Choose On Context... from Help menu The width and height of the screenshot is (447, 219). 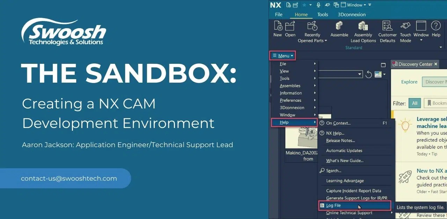(x=356, y=123)
